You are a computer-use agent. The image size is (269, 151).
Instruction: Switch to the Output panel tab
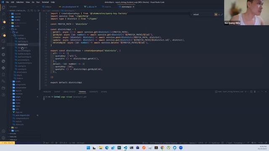(x=57, y=92)
